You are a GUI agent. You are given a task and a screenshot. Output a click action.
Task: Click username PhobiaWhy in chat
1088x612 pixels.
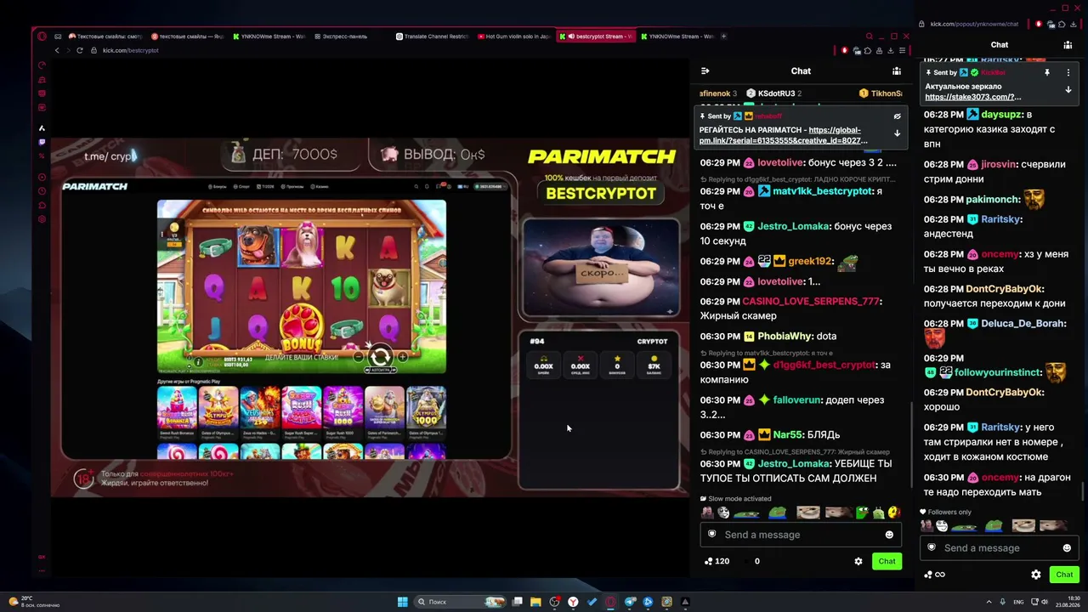click(x=785, y=337)
